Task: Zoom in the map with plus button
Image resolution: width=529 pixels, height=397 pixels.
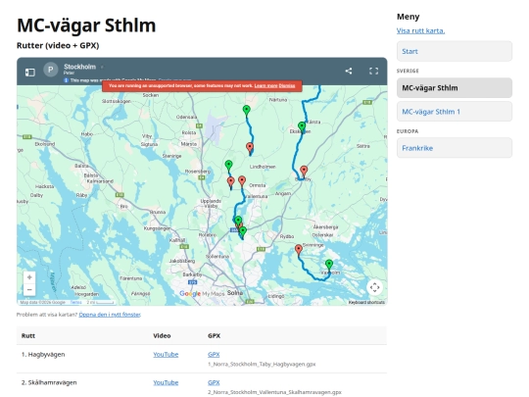Action: pos(29,277)
